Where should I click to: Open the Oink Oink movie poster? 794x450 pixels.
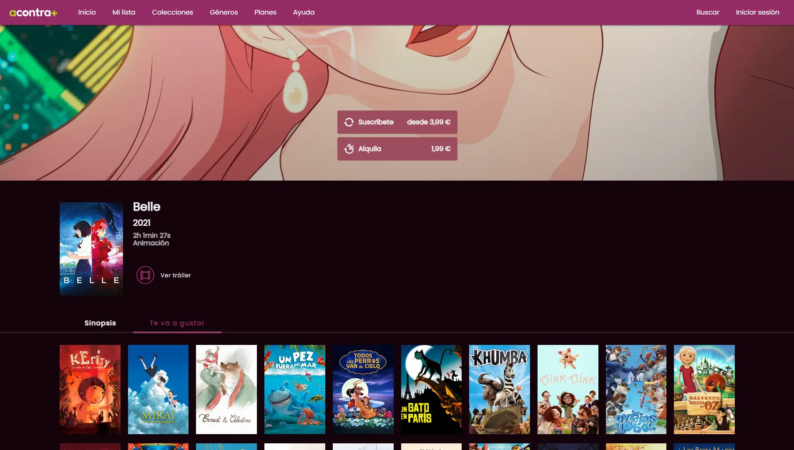tap(568, 390)
